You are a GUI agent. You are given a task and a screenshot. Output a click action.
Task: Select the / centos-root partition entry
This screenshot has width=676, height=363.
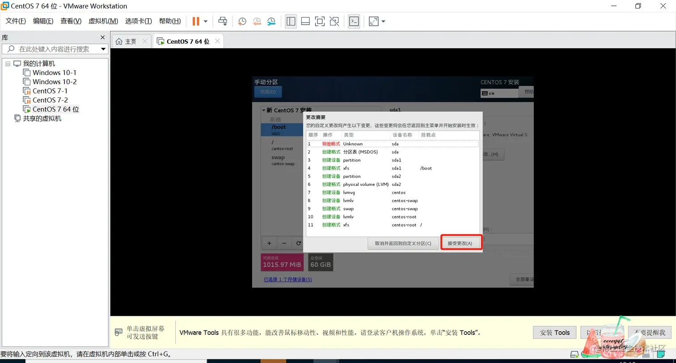pos(282,145)
